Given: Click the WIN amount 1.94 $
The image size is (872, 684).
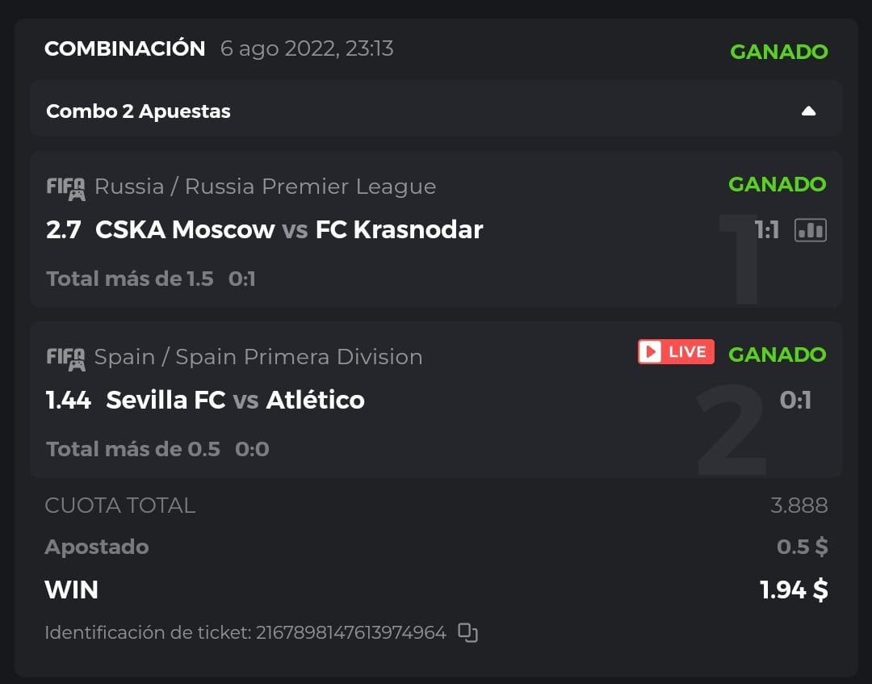Looking at the screenshot, I should [794, 590].
